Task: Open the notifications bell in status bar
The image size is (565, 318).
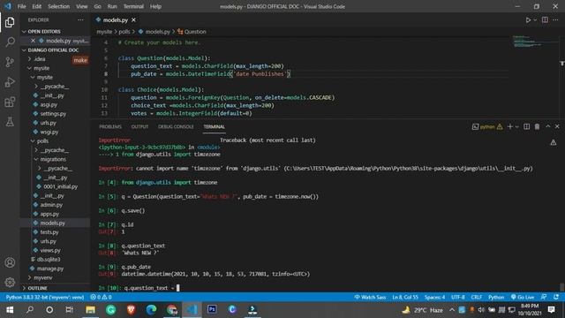Action: [556, 297]
